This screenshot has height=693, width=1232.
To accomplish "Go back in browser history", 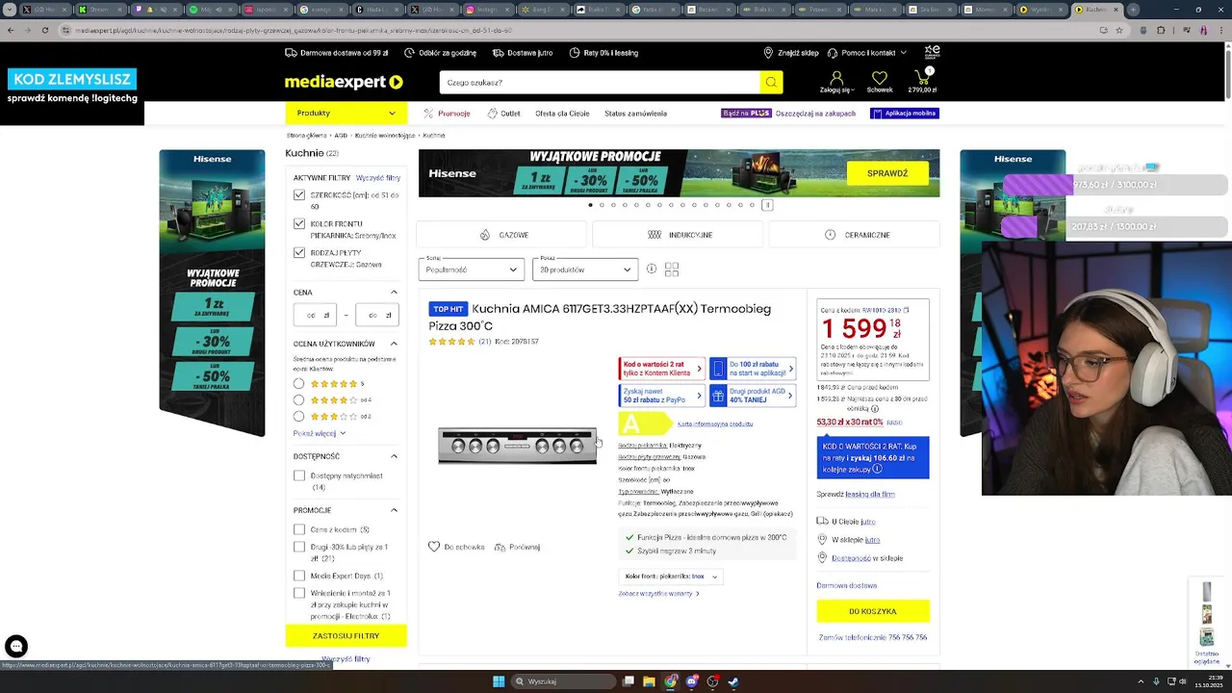I will point(10,30).
